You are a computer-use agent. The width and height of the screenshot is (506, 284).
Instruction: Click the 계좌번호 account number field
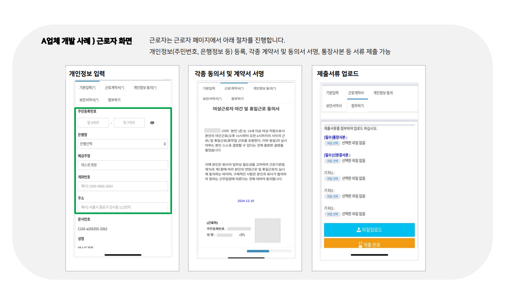point(123,186)
